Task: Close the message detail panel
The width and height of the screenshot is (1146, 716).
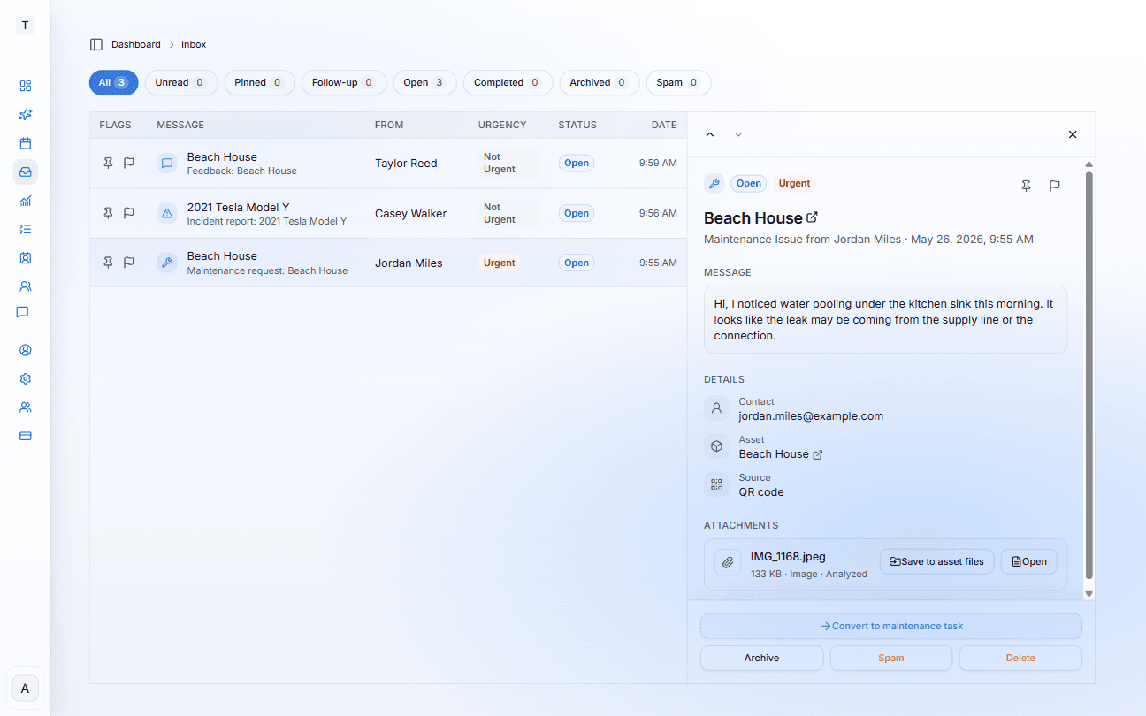Action: (1073, 134)
